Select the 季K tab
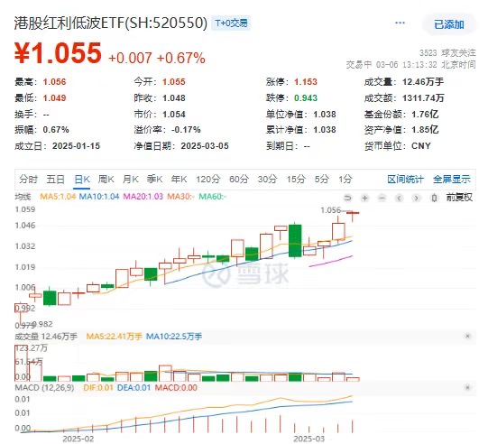 (x=154, y=180)
